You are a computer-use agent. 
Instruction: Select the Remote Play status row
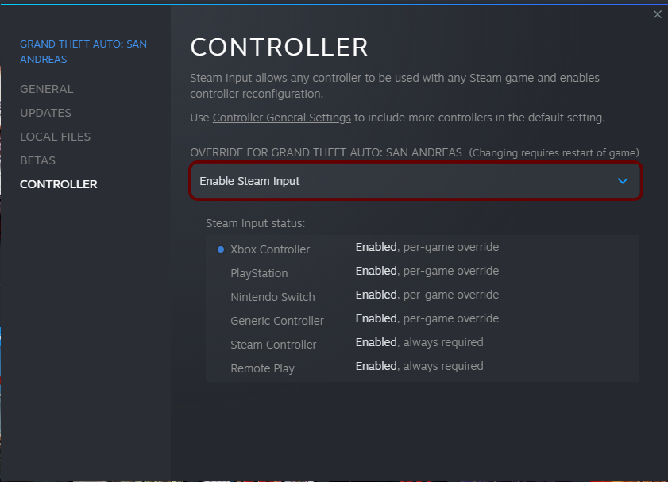262,368
